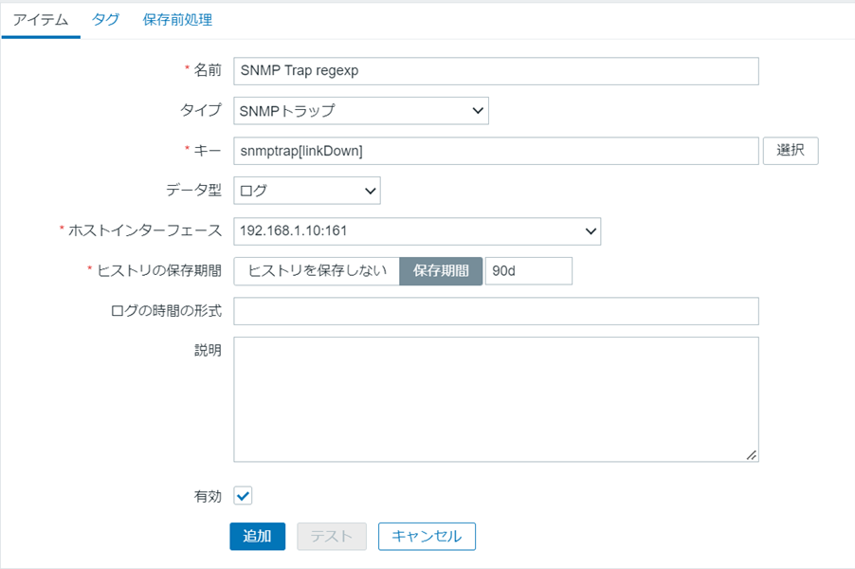The width and height of the screenshot is (855, 569).
Task: Click the 有効 label text
Action: tap(208, 496)
